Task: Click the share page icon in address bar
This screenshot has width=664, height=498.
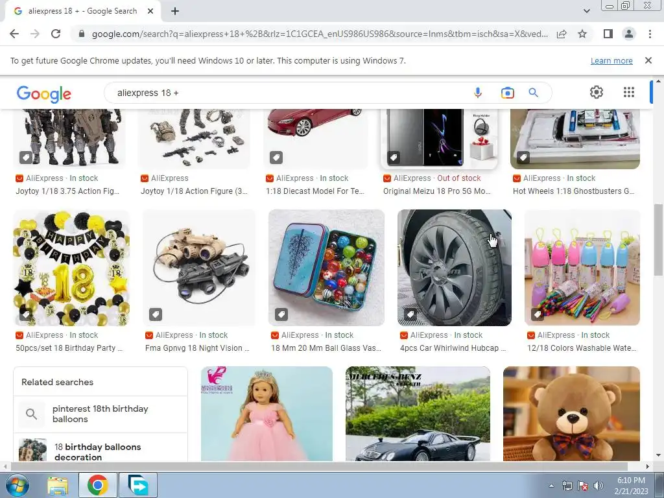Action: pyautogui.click(x=562, y=34)
